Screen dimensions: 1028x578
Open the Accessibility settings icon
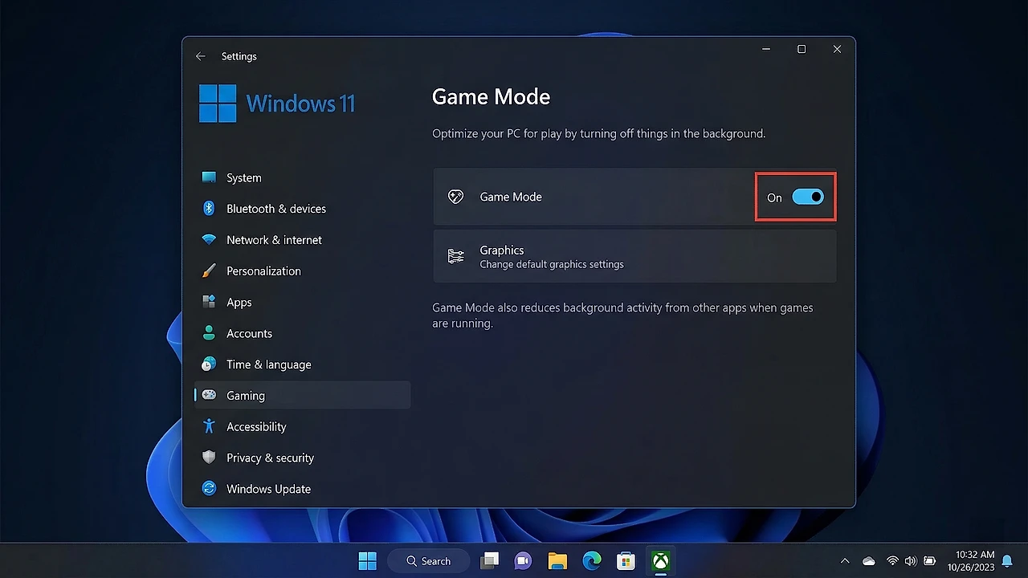click(209, 427)
